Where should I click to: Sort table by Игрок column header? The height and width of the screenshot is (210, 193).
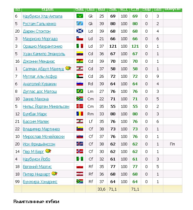[47, 9]
